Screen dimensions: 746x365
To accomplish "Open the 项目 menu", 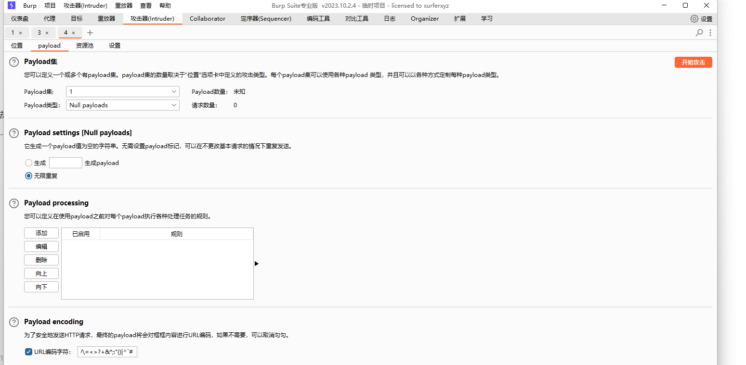I will click(x=50, y=6).
